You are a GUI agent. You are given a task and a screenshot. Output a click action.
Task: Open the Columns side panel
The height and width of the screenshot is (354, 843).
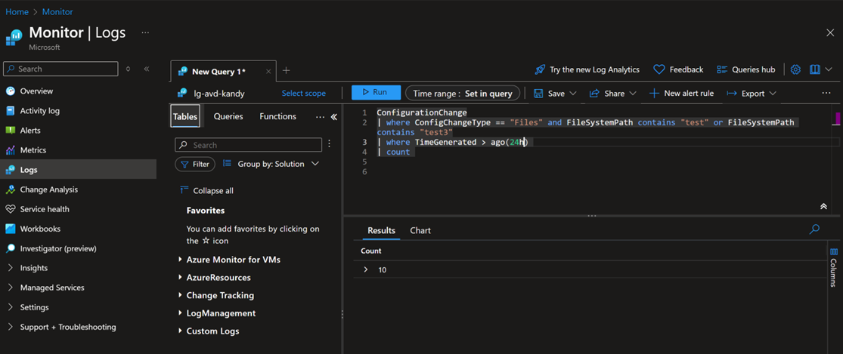pos(833,268)
